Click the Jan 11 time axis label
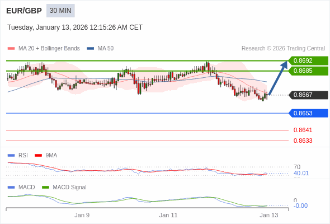 168,215
